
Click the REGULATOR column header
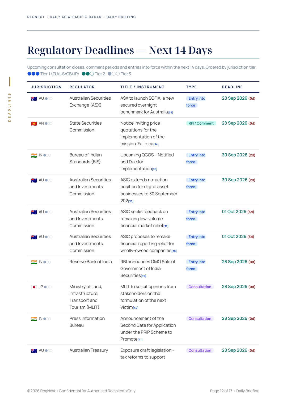(x=82, y=87)
